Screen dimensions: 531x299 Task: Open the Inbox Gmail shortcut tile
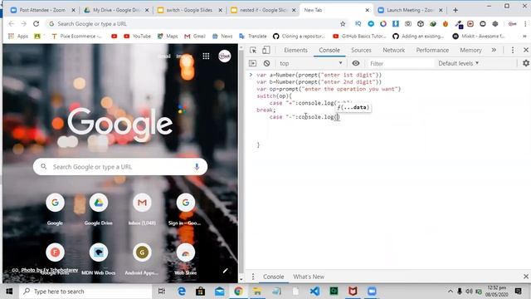tap(142, 208)
